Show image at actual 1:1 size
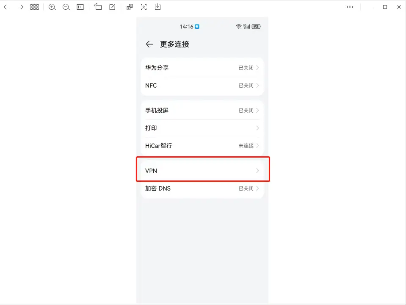406x305 pixels. (x=80, y=7)
